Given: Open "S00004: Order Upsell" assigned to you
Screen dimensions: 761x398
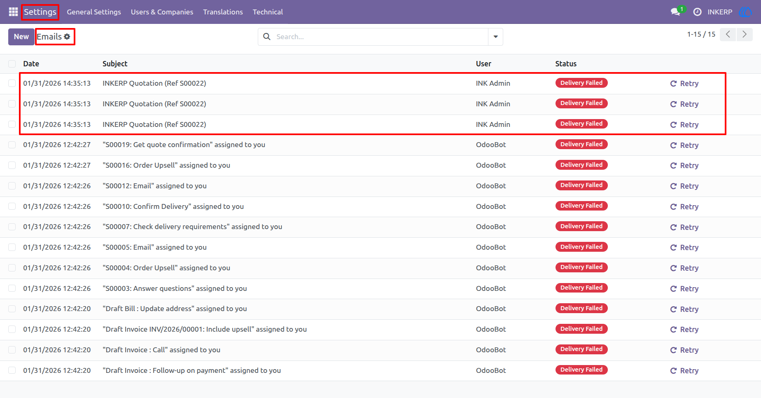Looking at the screenshot, I should [x=166, y=268].
